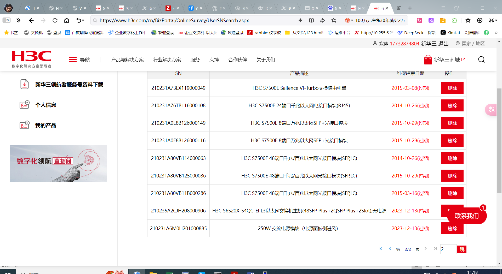Open the pink translate extension icon
The image size is (502, 274).
point(419,20)
